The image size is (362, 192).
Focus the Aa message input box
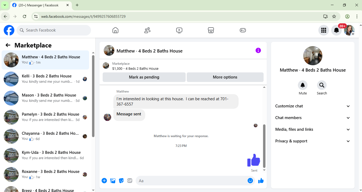pos(195,181)
